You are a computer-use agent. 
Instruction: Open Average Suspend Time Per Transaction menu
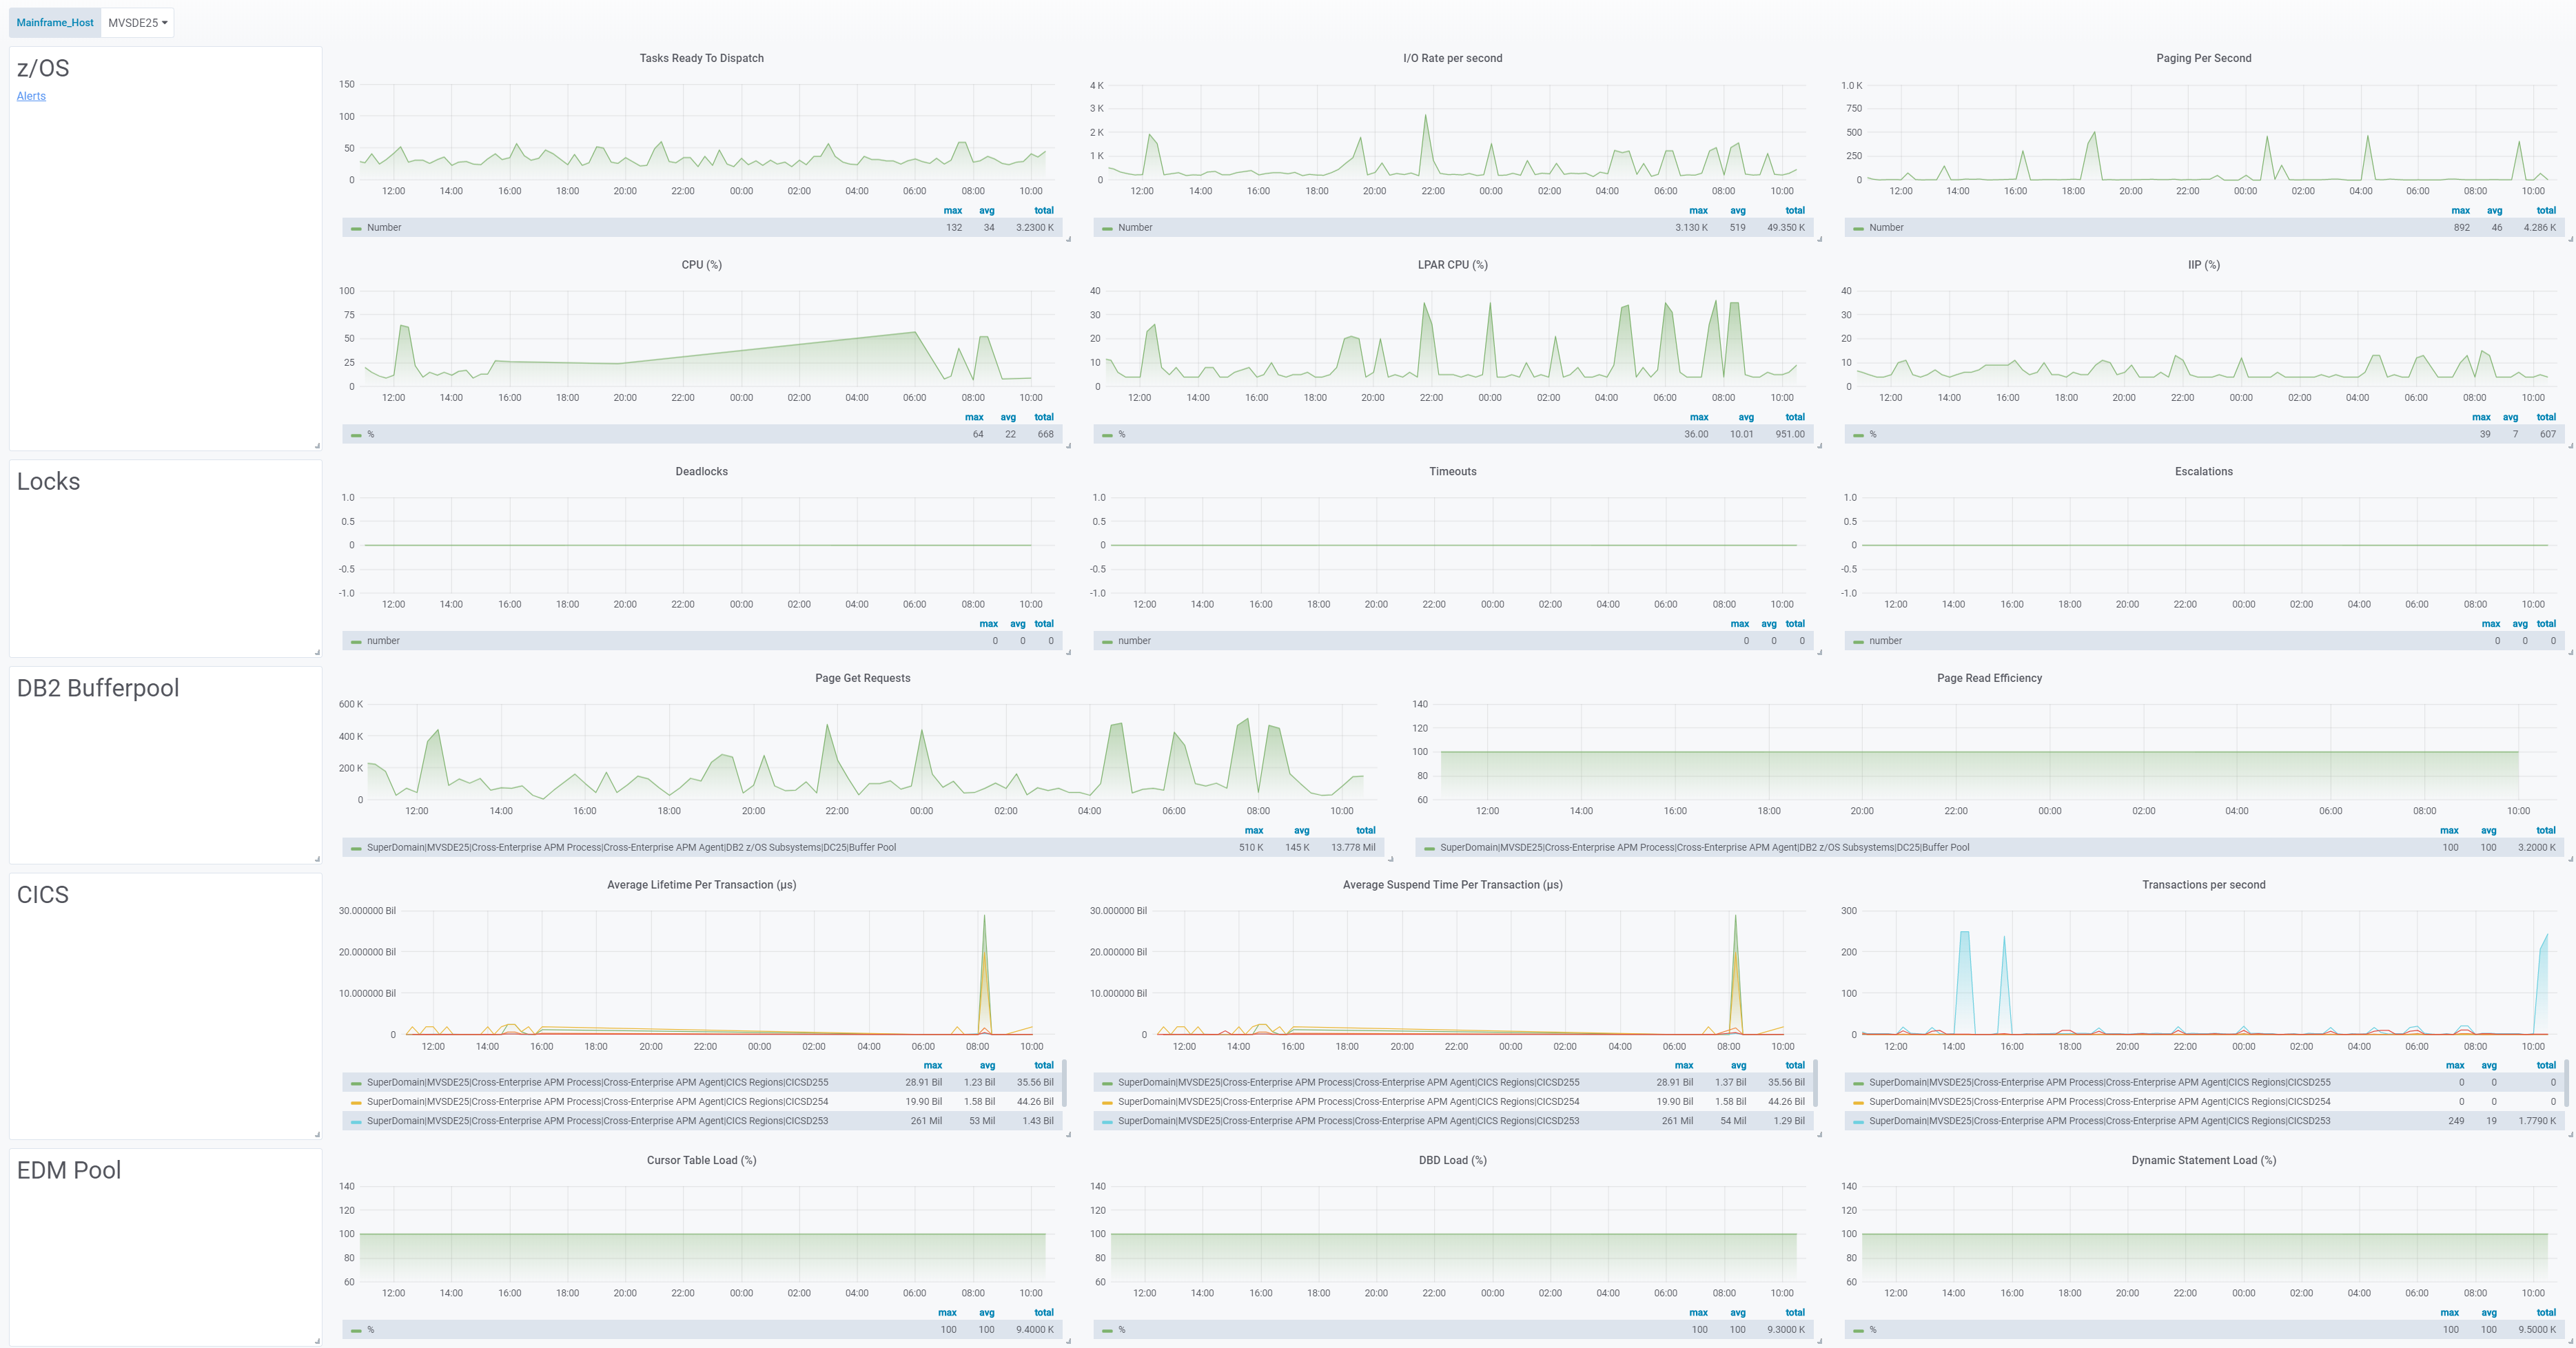pyautogui.click(x=1452, y=885)
